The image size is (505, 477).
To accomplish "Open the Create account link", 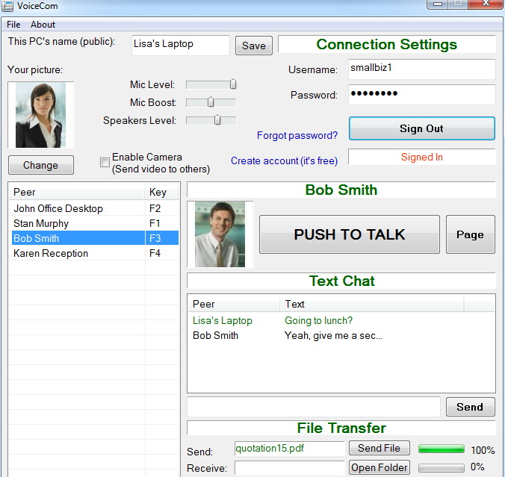I will [x=284, y=160].
